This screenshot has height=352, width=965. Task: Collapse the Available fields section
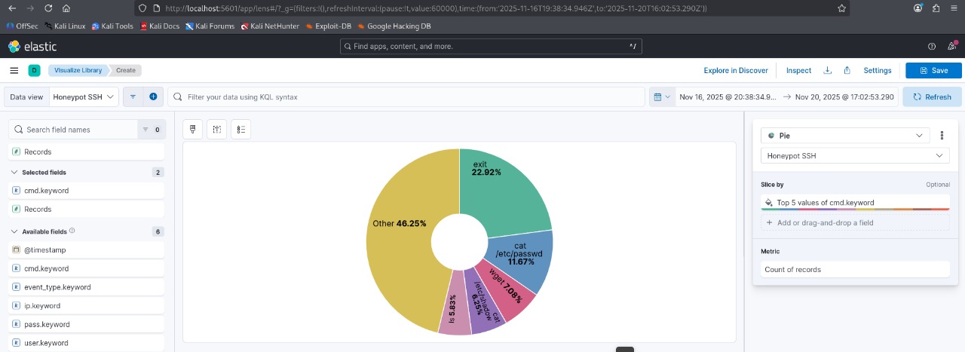pyautogui.click(x=14, y=231)
